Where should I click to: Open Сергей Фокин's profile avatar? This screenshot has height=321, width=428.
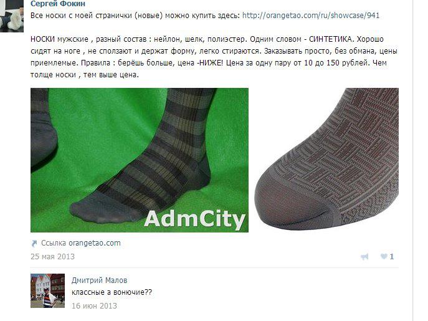tap(12, 16)
